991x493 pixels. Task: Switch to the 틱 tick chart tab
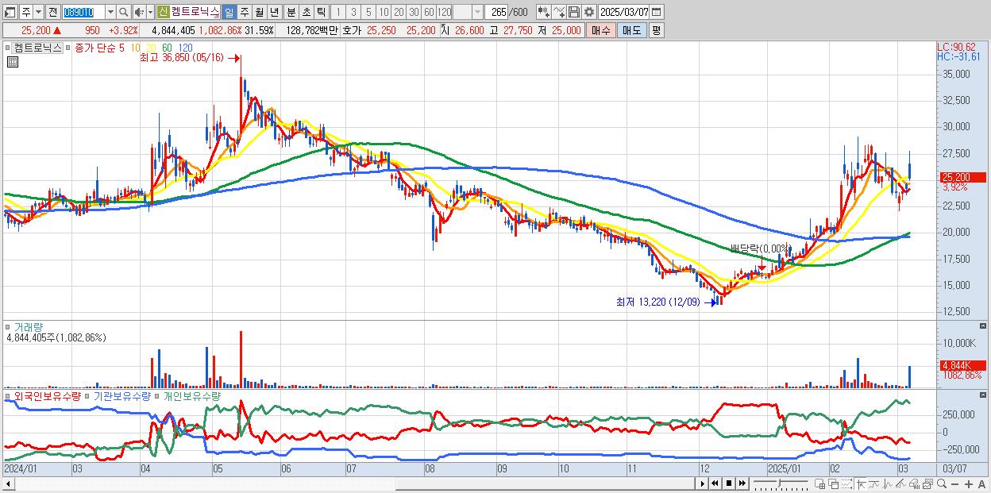[x=321, y=12]
